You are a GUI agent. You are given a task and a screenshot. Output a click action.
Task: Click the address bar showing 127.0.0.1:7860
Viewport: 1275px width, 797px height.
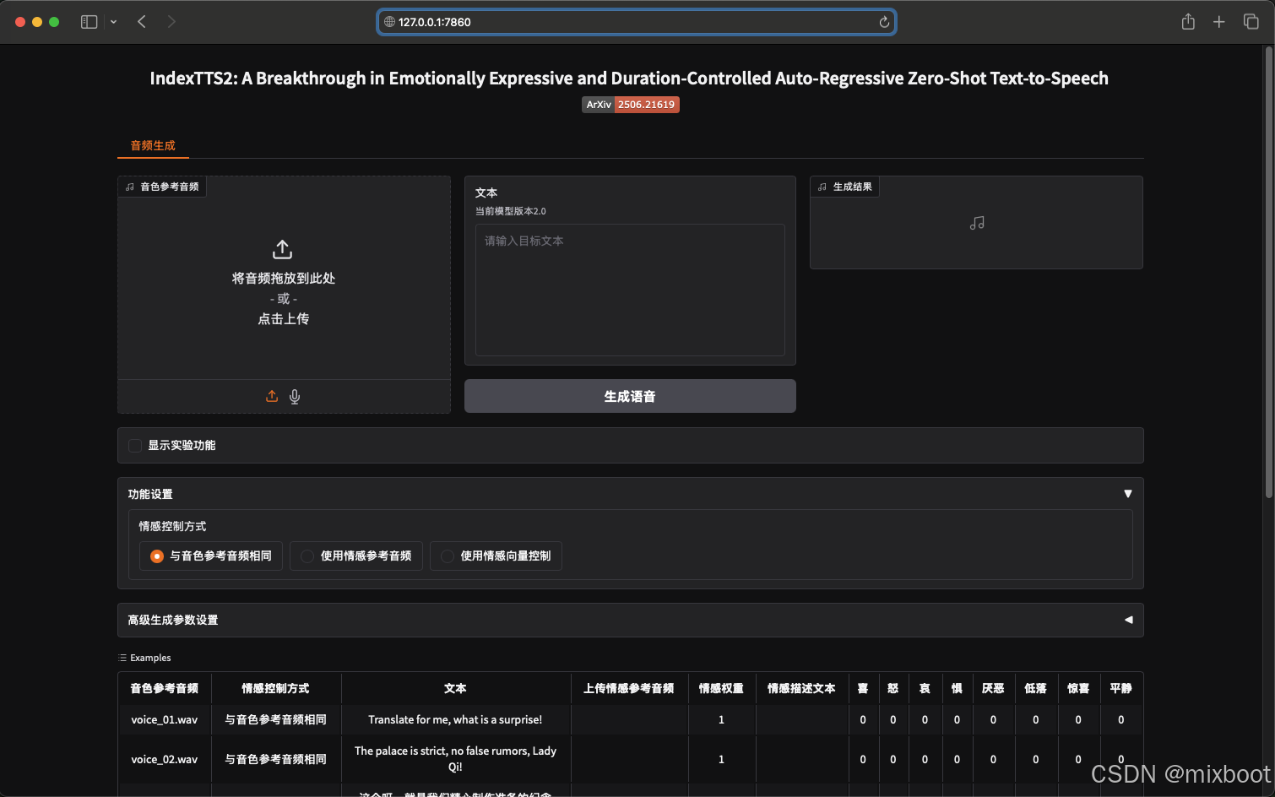click(636, 22)
